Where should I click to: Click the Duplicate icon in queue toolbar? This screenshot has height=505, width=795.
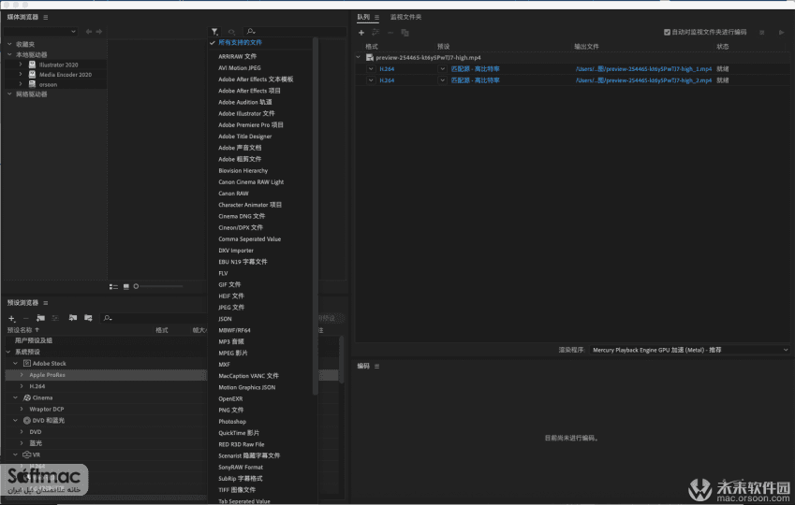pyautogui.click(x=405, y=33)
